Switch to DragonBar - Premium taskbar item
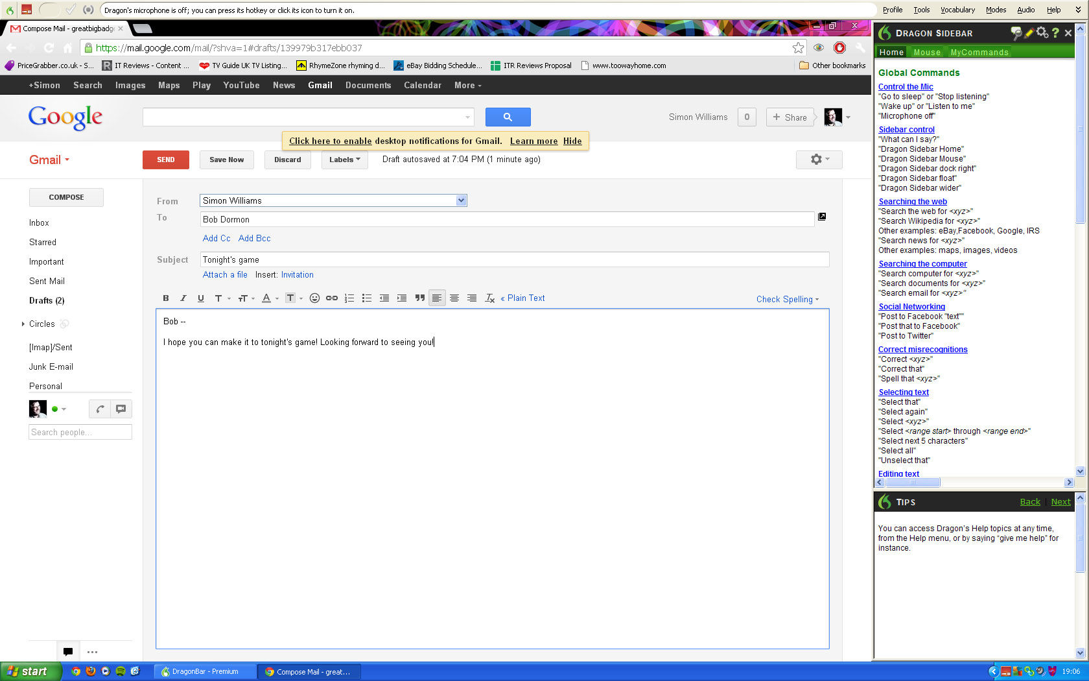This screenshot has height=681, width=1089. coord(205,672)
